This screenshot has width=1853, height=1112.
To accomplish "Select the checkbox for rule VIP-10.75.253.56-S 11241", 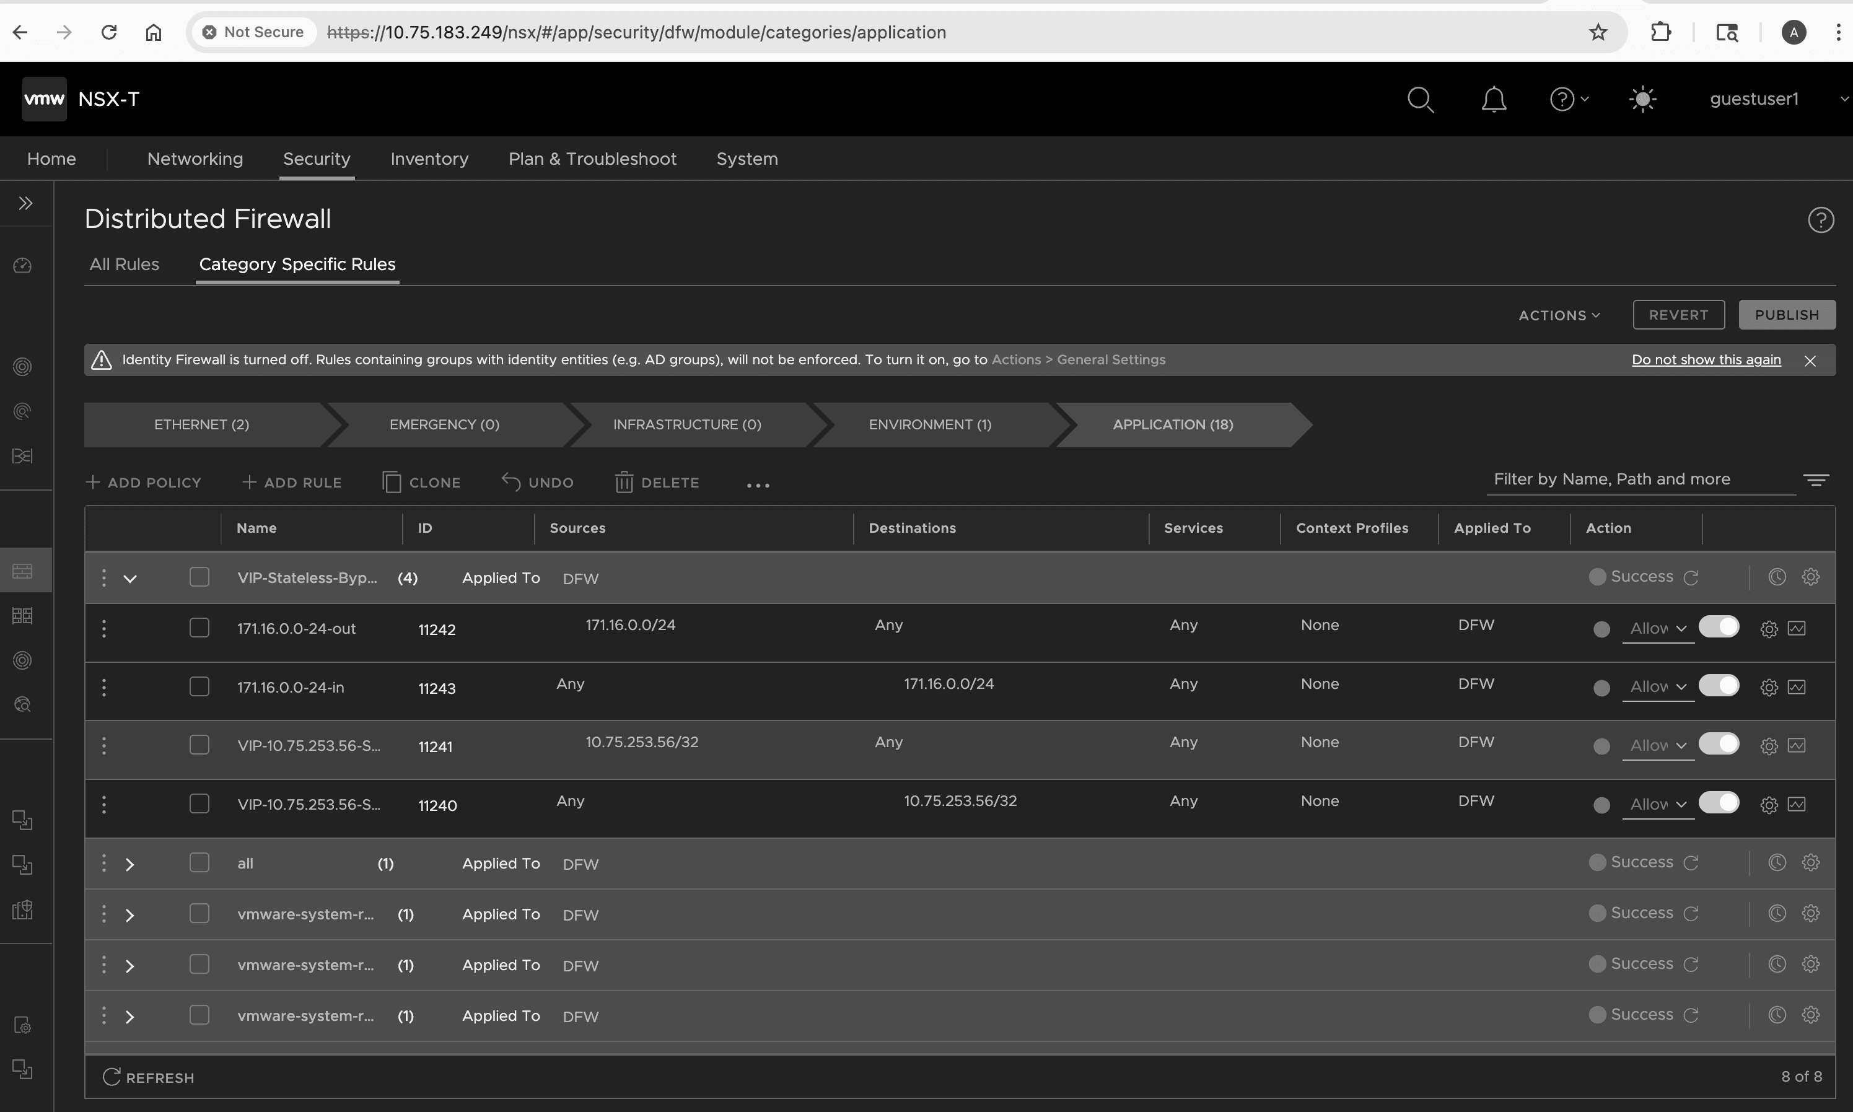I will tap(199, 745).
